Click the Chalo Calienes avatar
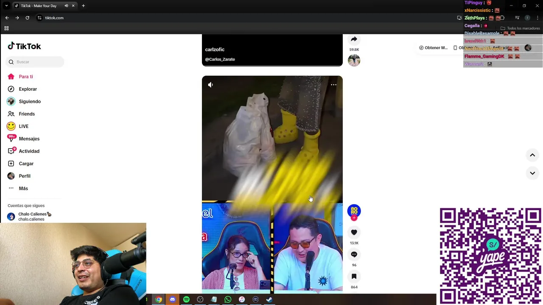The height and width of the screenshot is (305, 543). point(11,217)
